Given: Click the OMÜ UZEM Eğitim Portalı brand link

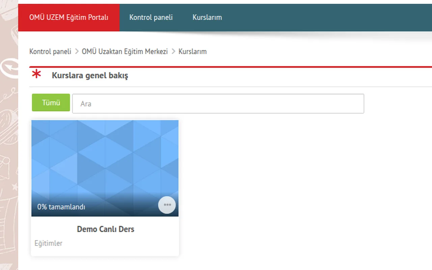Looking at the screenshot, I should (x=69, y=18).
